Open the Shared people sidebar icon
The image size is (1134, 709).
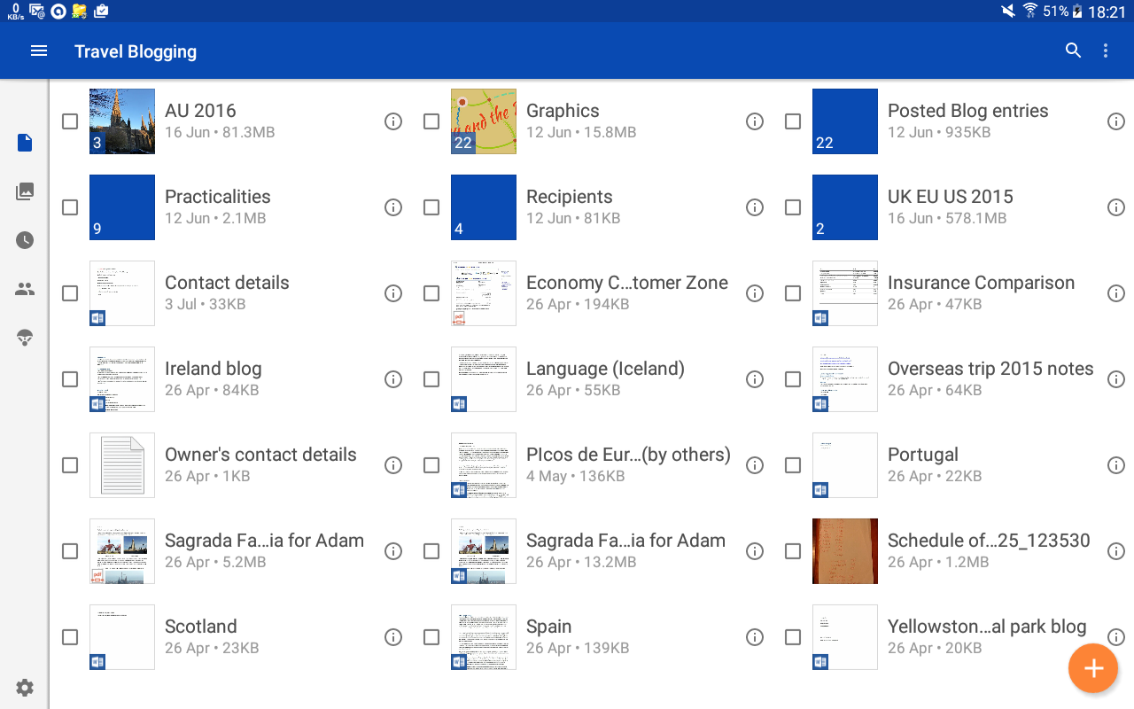click(25, 289)
